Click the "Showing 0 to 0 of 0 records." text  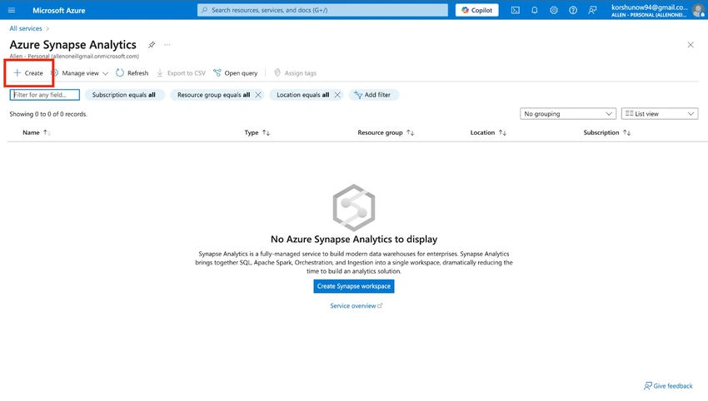coord(48,114)
